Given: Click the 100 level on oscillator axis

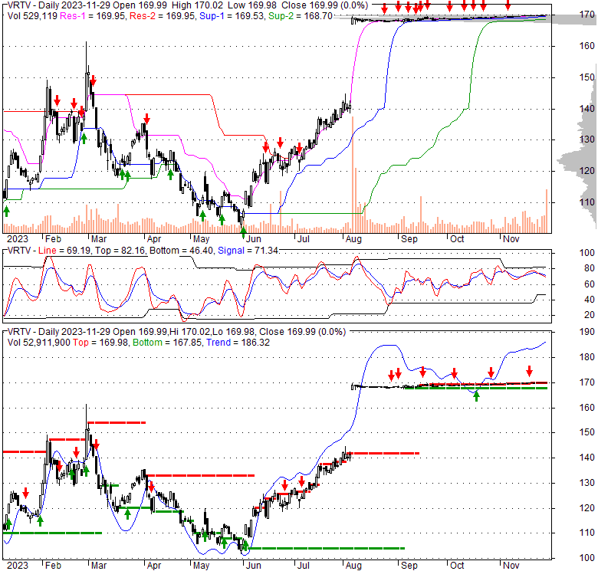Looking at the screenshot, I should (586, 253).
